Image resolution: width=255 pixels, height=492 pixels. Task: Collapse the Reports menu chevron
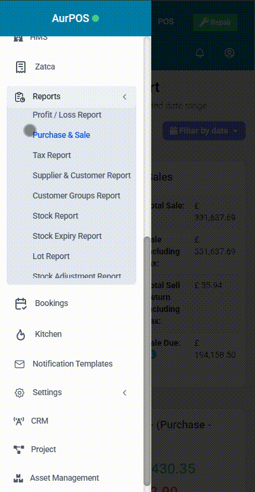pos(125,97)
